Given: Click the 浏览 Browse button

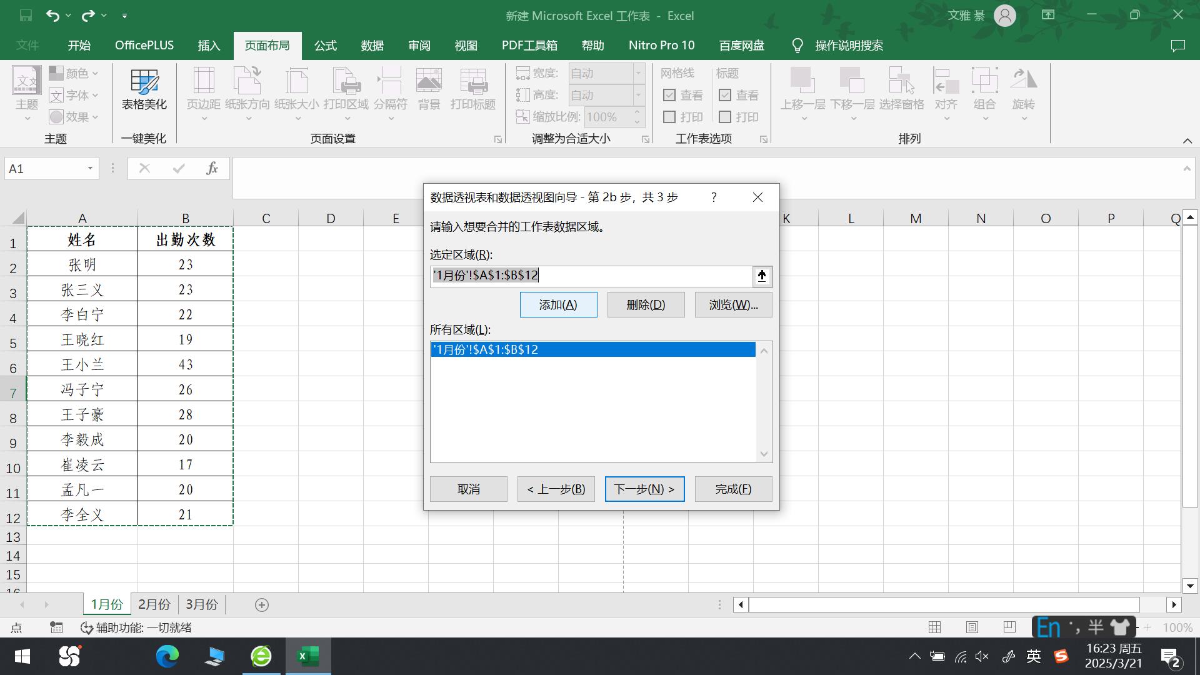Looking at the screenshot, I should click(x=732, y=304).
